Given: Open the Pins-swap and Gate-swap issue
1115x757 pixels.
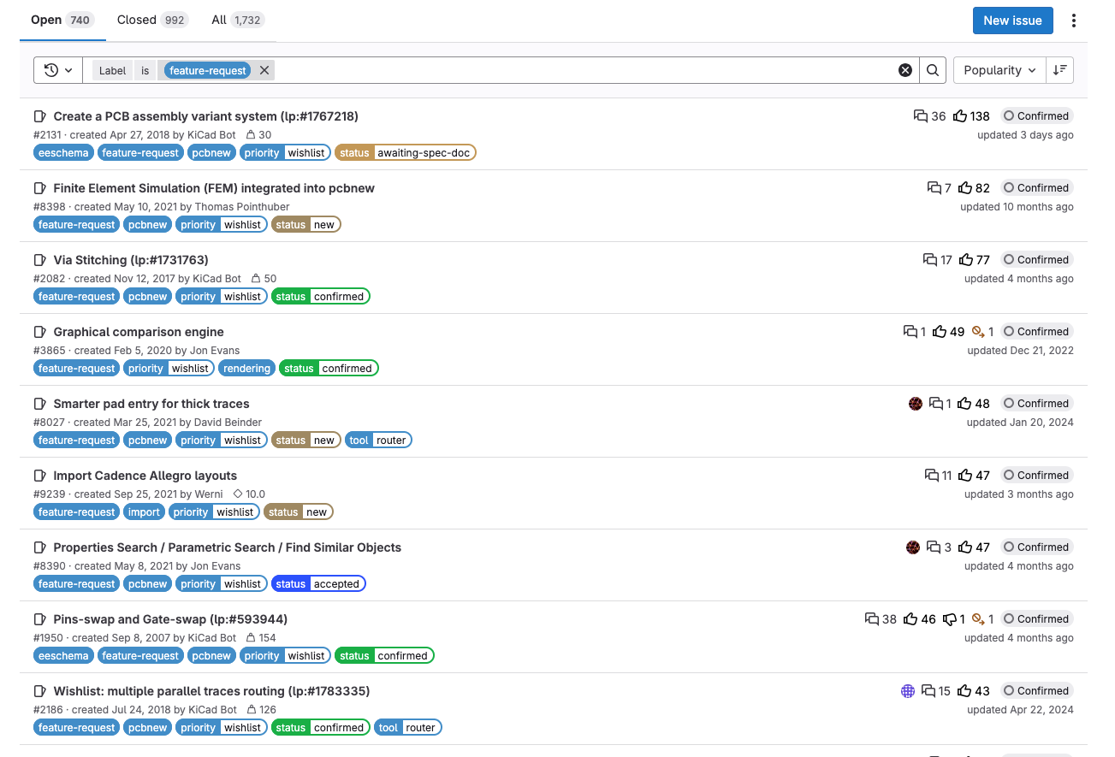Looking at the screenshot, I should pyautogui.click(x=170, y=619).
